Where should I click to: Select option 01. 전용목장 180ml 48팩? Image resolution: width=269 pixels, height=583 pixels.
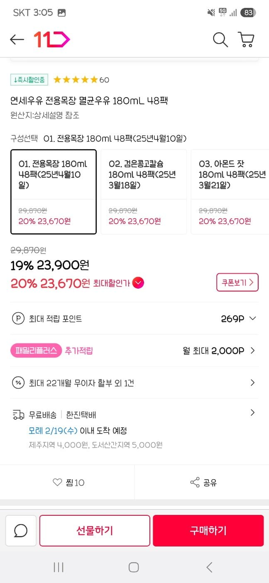point(53,192)
